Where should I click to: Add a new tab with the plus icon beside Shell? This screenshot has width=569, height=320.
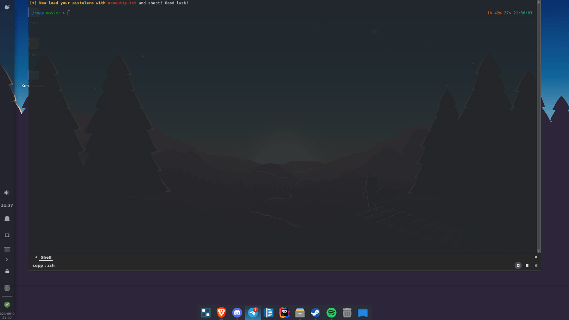coord(36,257)
